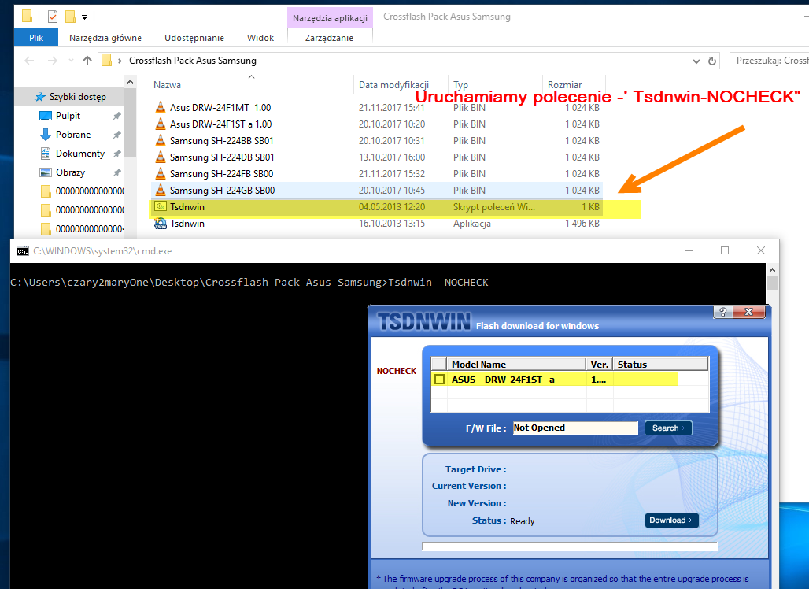The height and width of the screenshot is (589, 809).
Task: Click the 1 496 KB size cell
Action: [582, 224]
